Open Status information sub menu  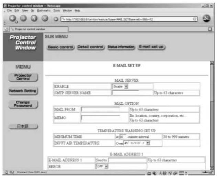(x=121, y=47)
